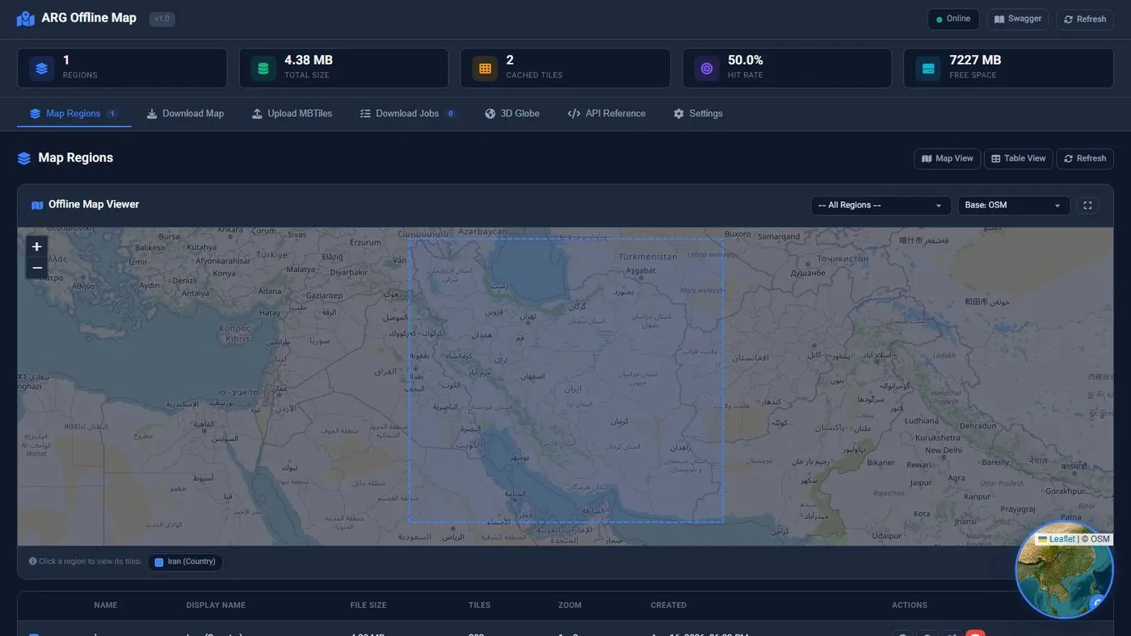Open the Swagger documentation button
1131x636 pixels.
pyautogui.click(x=1017, y=19)
